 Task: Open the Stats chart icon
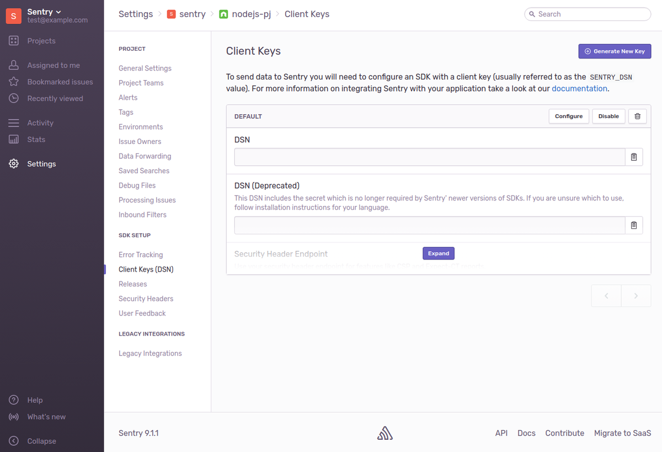(14, 140)
